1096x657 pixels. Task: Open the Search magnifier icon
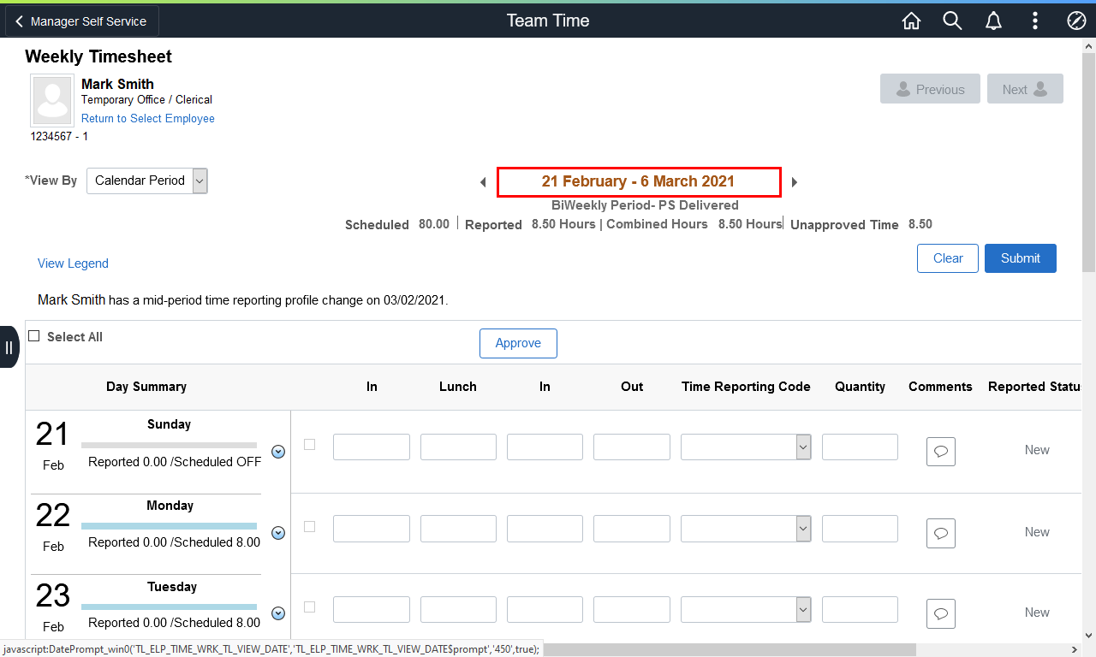pos(952,21)
